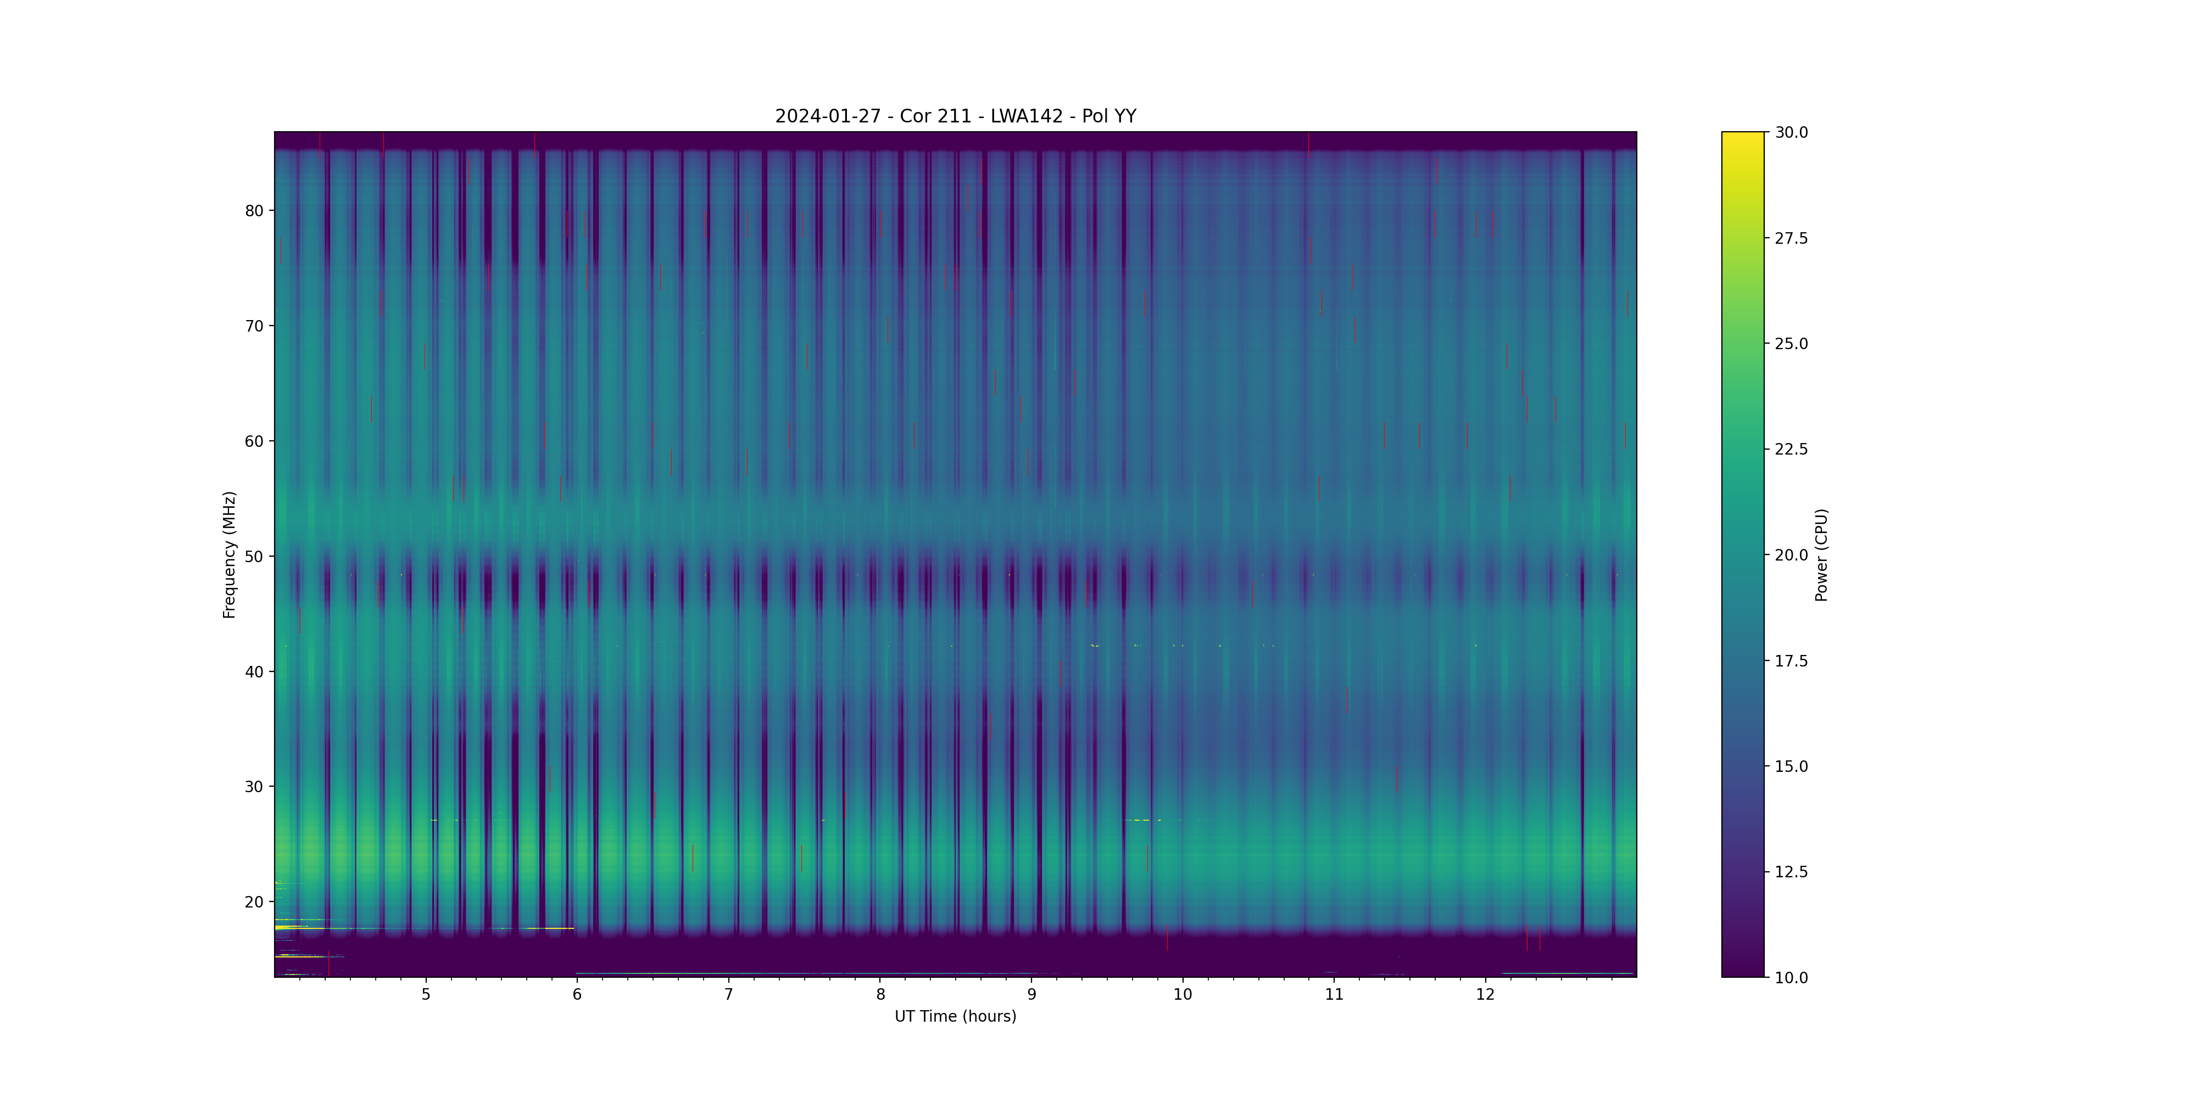2197x1098 pixels.
Task: Click the y-axis tick label 20
Action: pyautogui.click(x=254, y=902)
